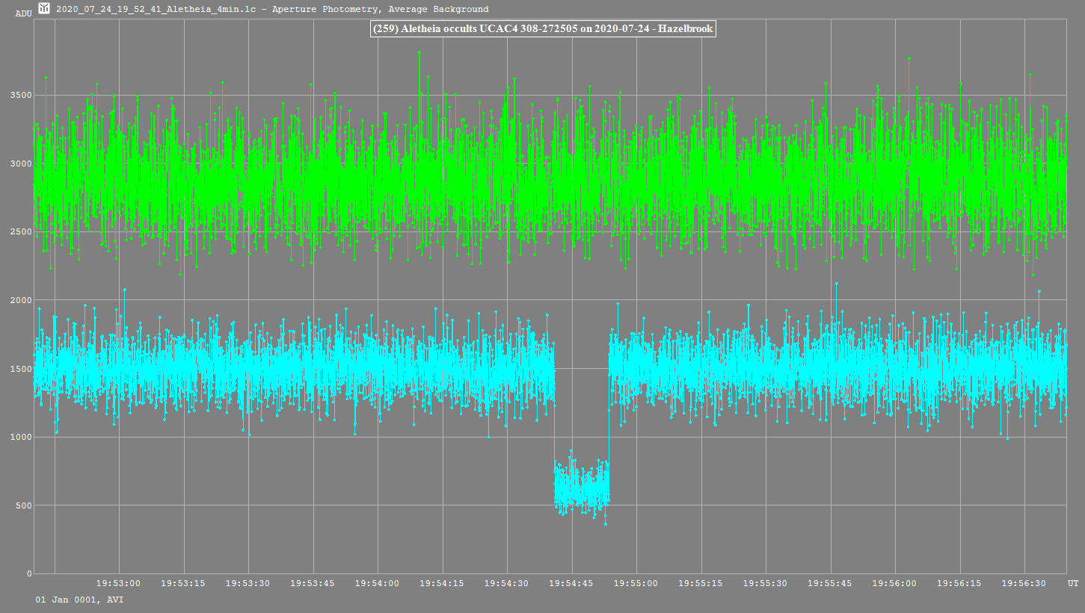Click the 1500 ADU axis value
This screenshot has width=1085, height=613.
pyautogui.click(x=20, y=369)
